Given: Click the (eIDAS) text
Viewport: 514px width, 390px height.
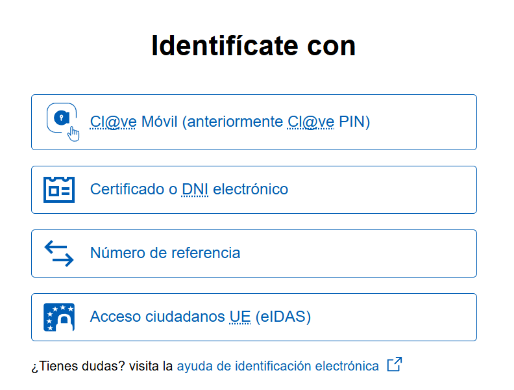Looking at the screenshot, I should coord(283,317).
